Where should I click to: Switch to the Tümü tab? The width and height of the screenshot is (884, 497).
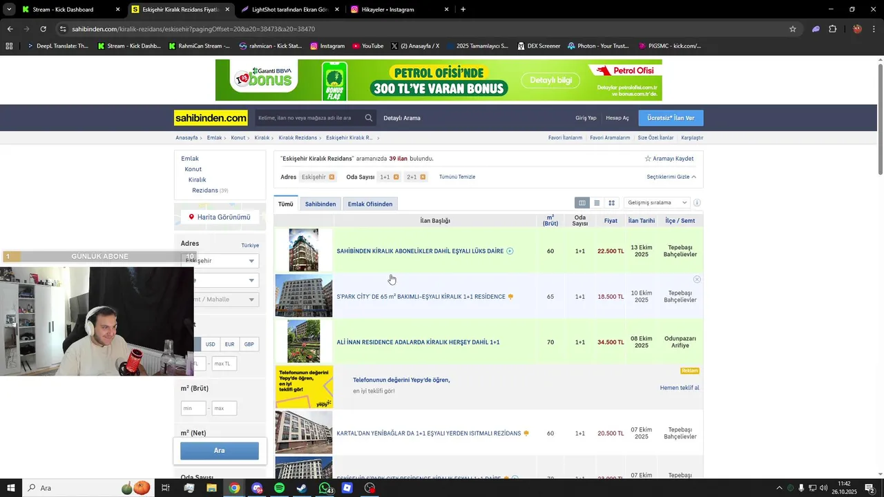pos(286,204)
